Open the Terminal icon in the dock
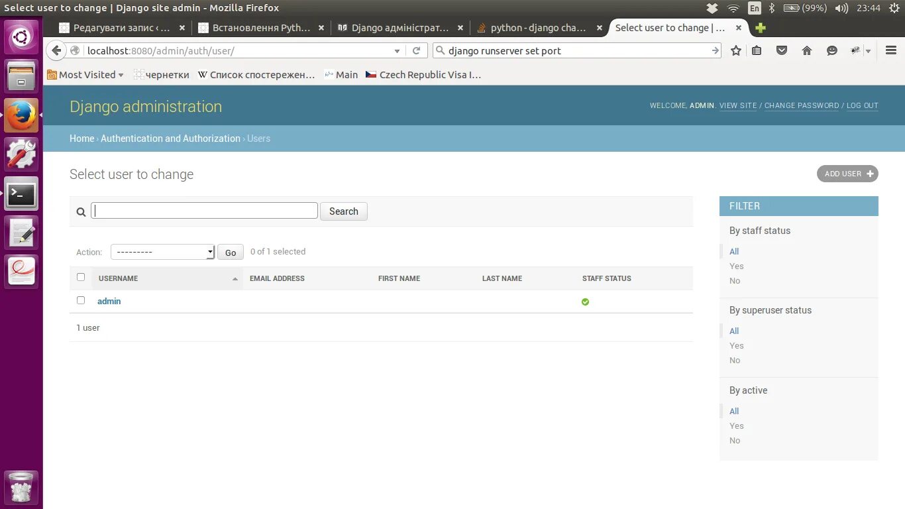This screenshot has width=905, height=509. 22,194
